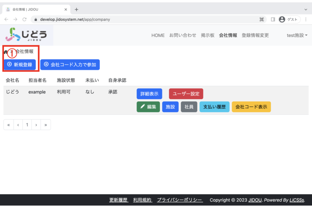Screen dimensions: 312x208
Task: Go to last page in pagination
Action: [45, 125]
